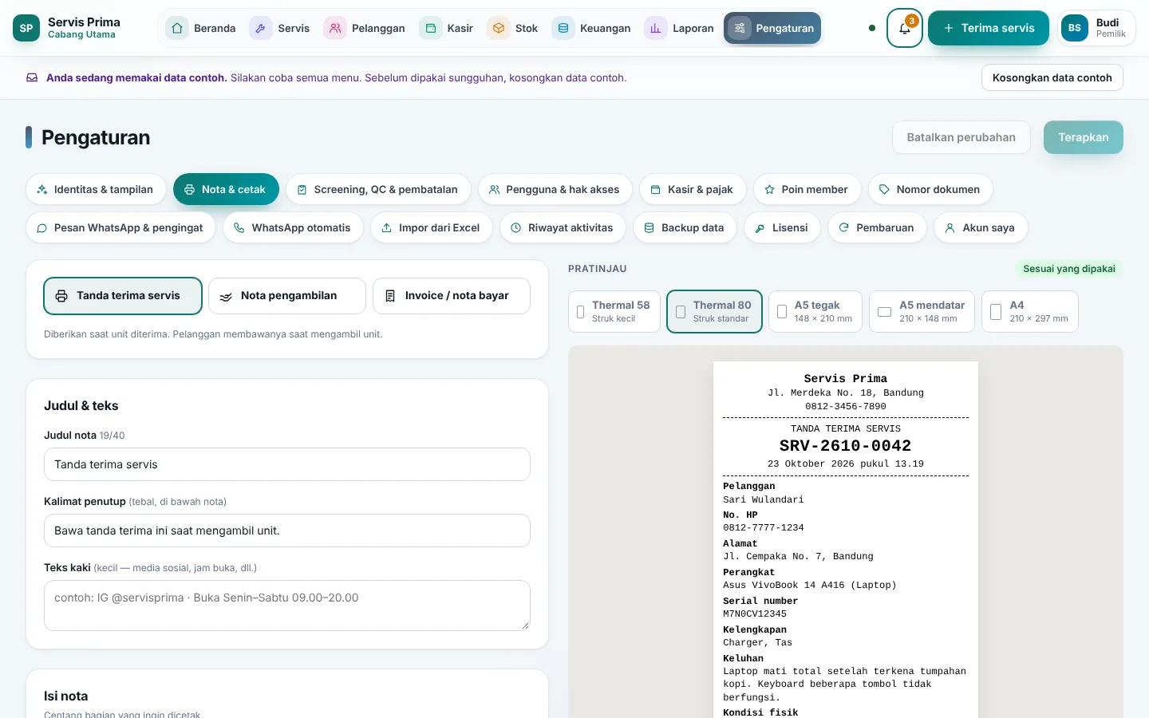Select Tanda terima servis document type

point(123,296)
